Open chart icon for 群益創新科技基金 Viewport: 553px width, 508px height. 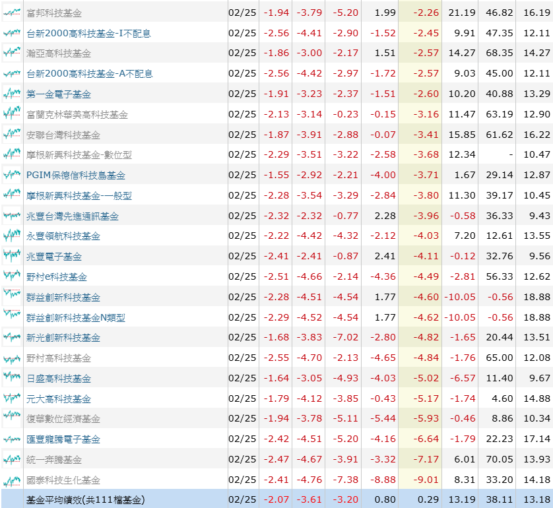(12, 297)
